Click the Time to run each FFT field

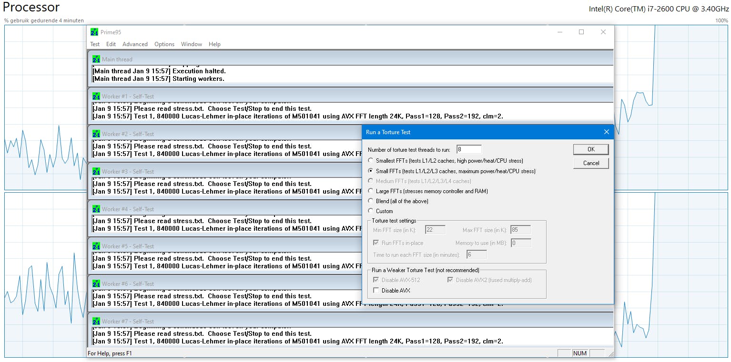click(x=477, y=254)
